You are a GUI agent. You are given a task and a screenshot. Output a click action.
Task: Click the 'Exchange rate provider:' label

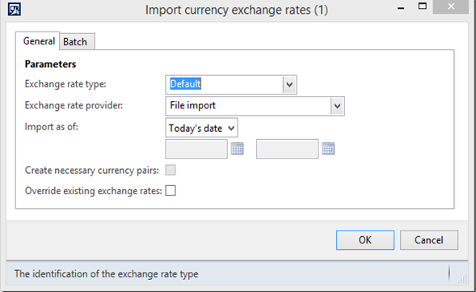pos(74,105)
